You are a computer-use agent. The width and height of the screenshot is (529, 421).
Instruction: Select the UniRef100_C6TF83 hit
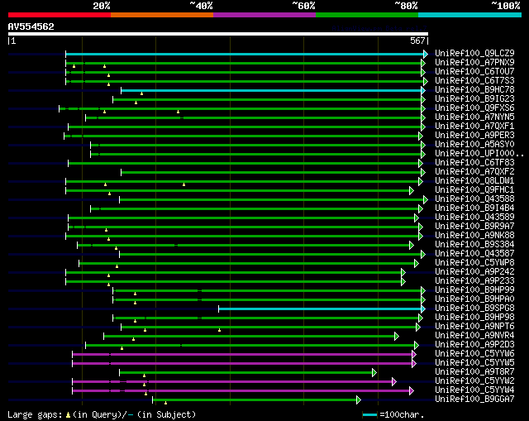click(x=474, y=163)
